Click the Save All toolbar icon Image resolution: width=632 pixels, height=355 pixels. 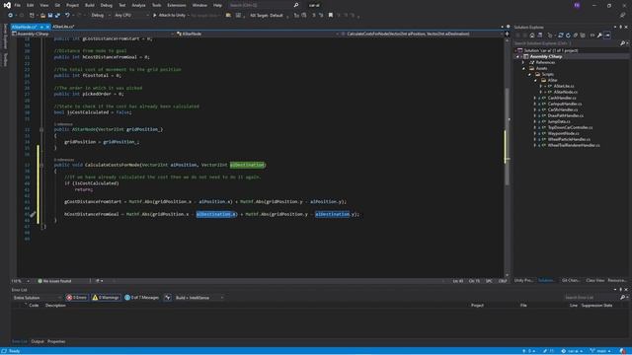click(x=57, y=16)
